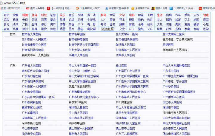This screenshot has width=215, height=136.
Task: Go to the 搜索 nav link
Action: click(15, 15)
